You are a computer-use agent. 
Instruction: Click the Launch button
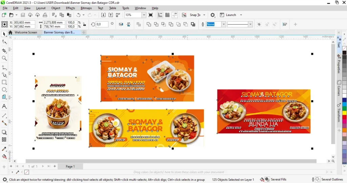pos(228,15)
